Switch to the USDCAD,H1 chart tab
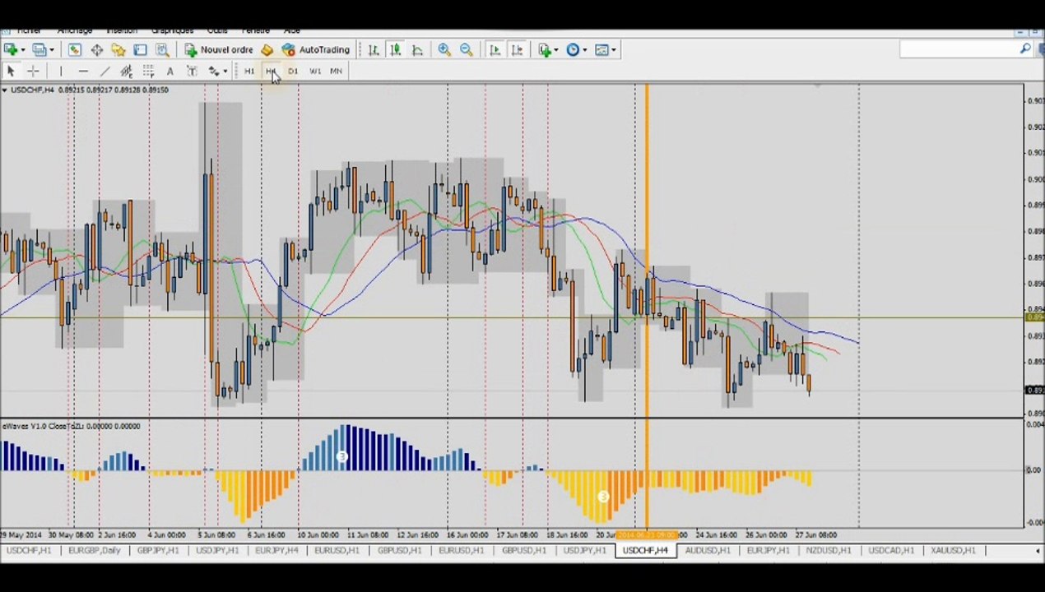This screenshot has height=592, width=1045. [891, 550]
